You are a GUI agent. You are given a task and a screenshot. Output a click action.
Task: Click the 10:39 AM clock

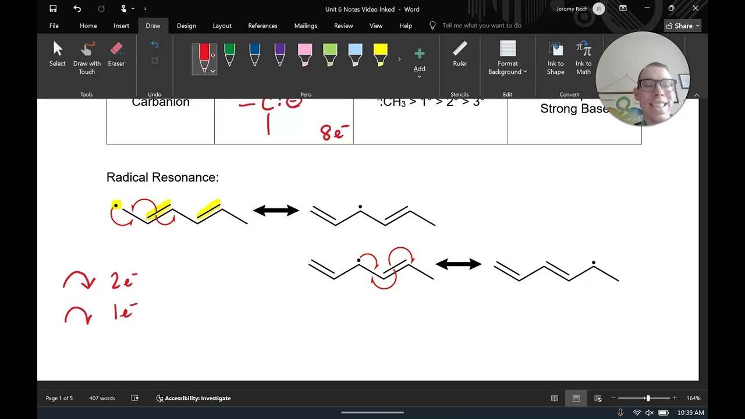pos(691,413)
